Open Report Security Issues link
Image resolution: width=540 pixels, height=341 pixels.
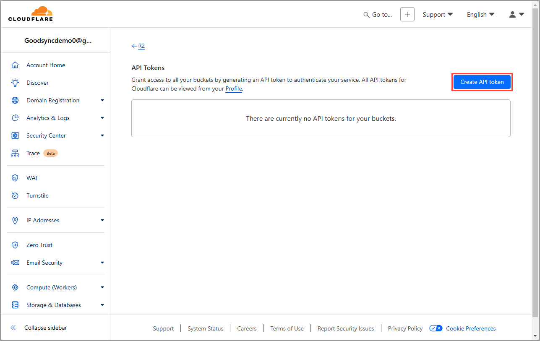tap(346, 328)
